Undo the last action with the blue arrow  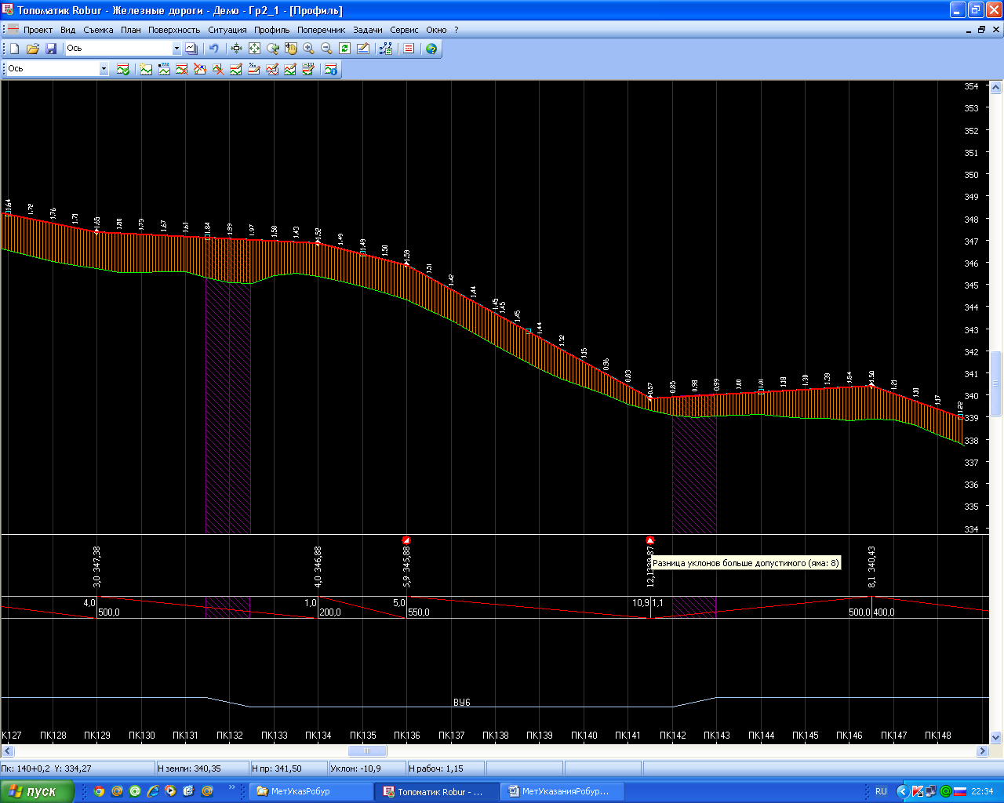pyautogui.click(x=213, y=49)
